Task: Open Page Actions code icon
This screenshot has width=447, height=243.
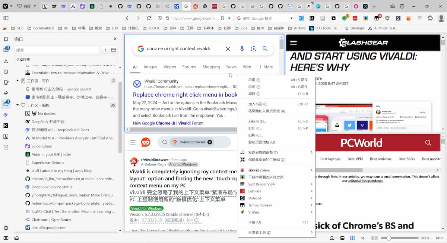Action: (363, 238)
